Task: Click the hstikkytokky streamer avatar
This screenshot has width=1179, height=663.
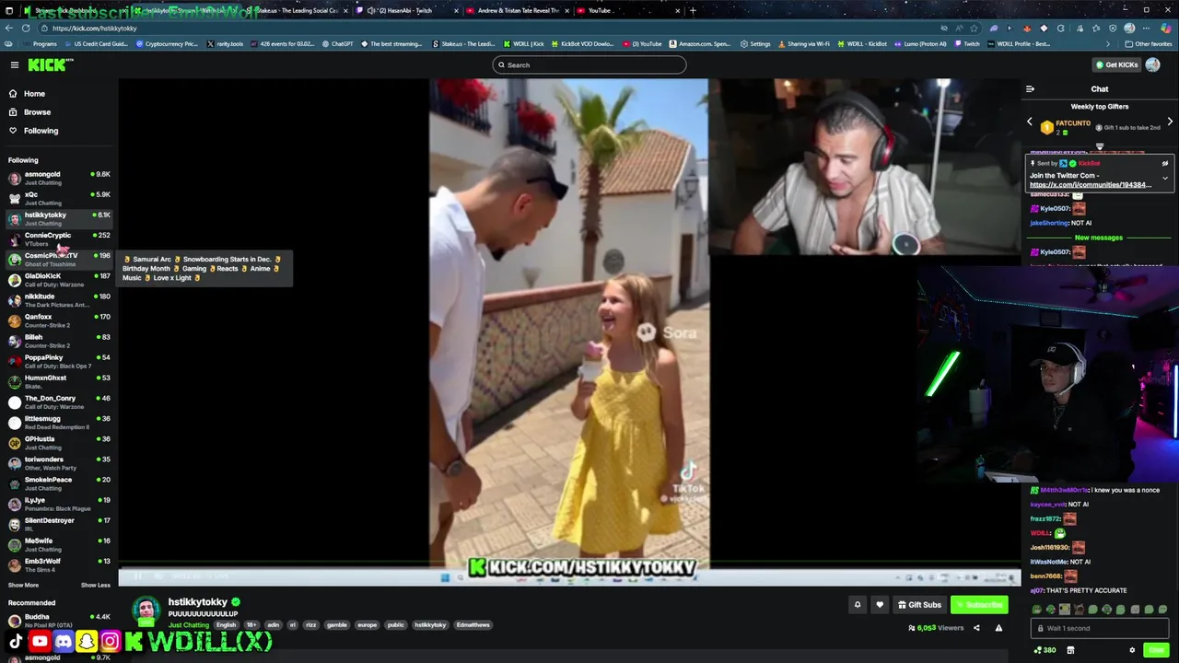Action: [146, 611]
